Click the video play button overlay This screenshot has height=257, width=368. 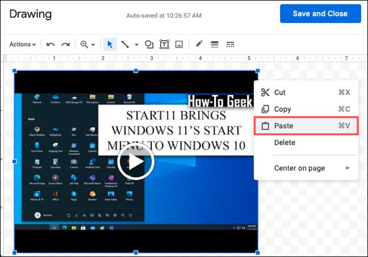click(136, 162)
